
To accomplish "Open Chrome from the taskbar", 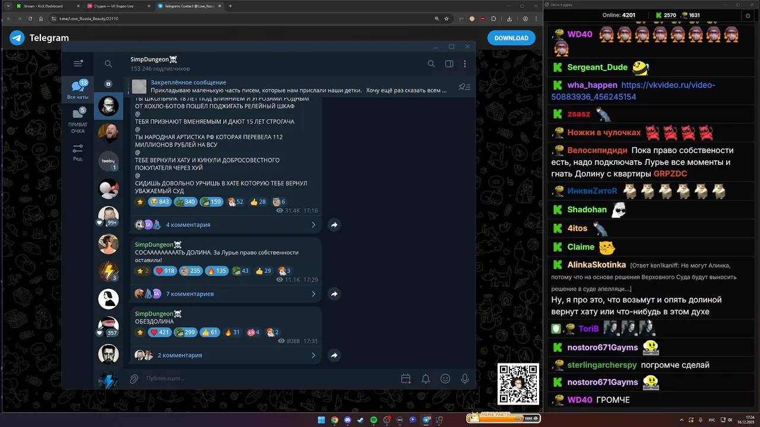I will click(x=334, y=420).
